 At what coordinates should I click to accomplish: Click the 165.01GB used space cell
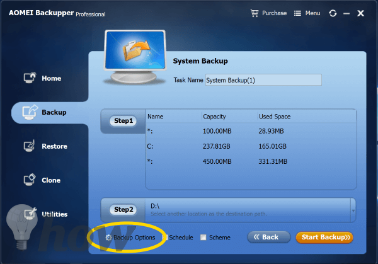click(272, 146)
